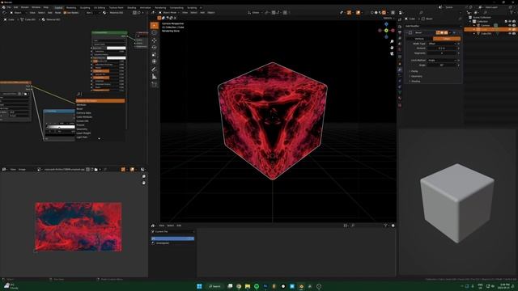Open the File menu
Screen dimensions: 518x291
(x=9, y=7)
